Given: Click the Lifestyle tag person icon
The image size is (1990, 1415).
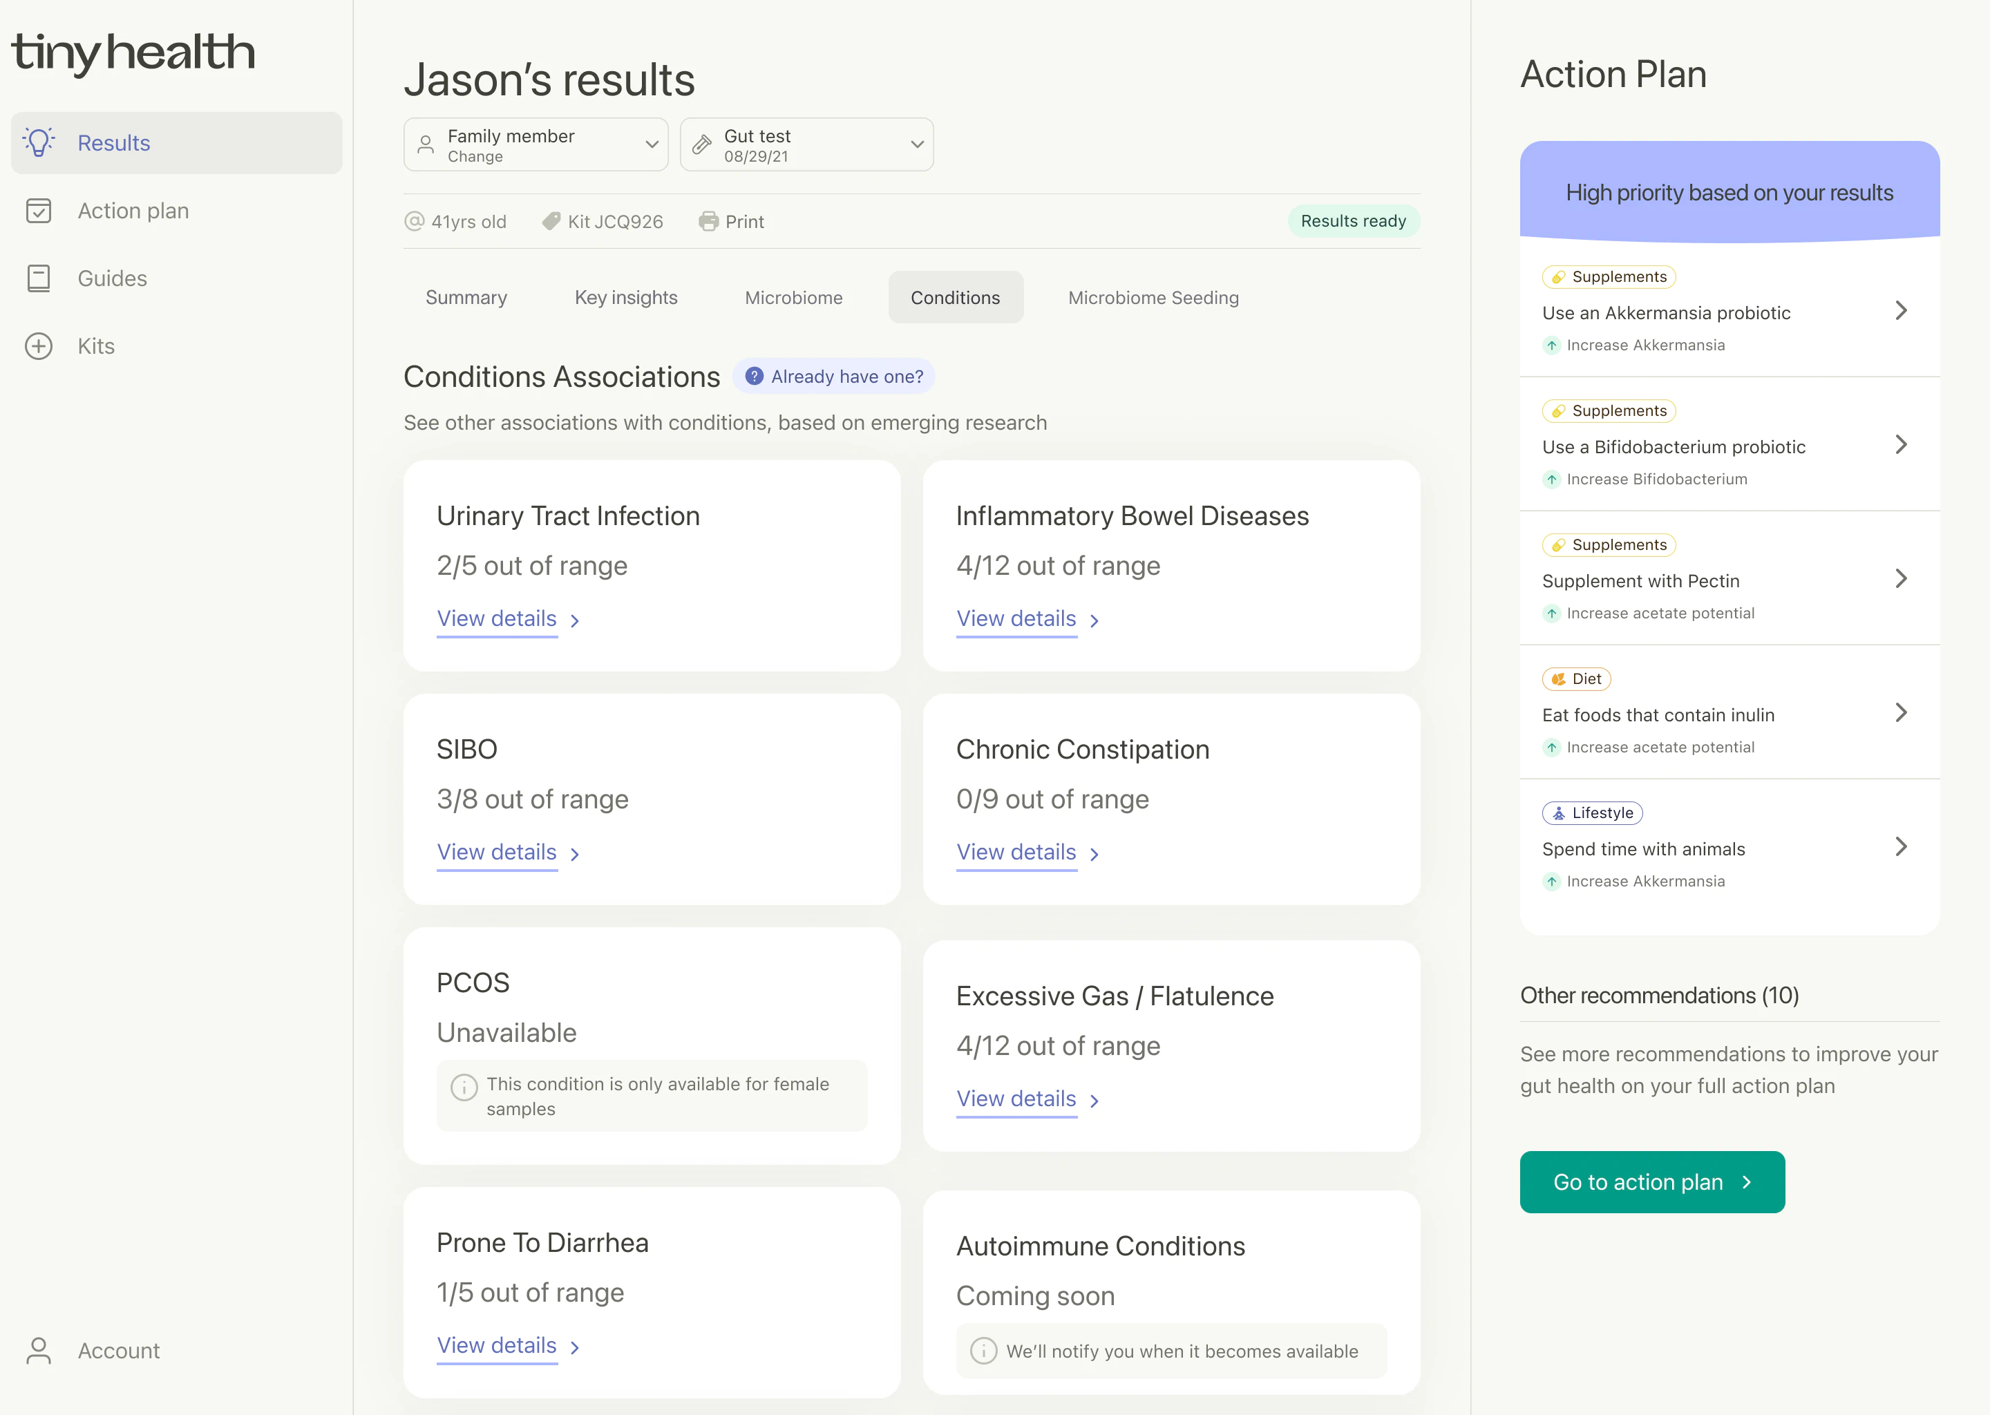Looking at the screenshot, I should (1559, 813).
